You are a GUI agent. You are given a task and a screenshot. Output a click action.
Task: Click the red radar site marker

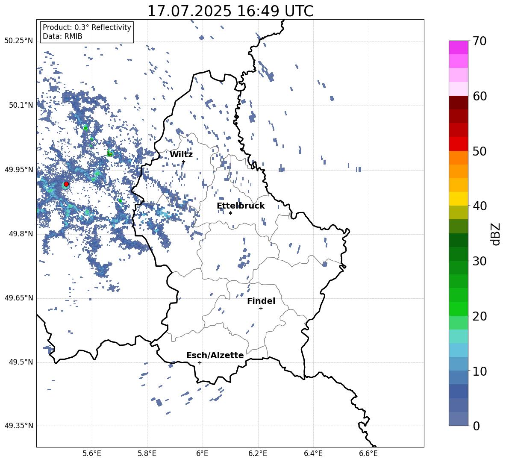pos(66,184)
